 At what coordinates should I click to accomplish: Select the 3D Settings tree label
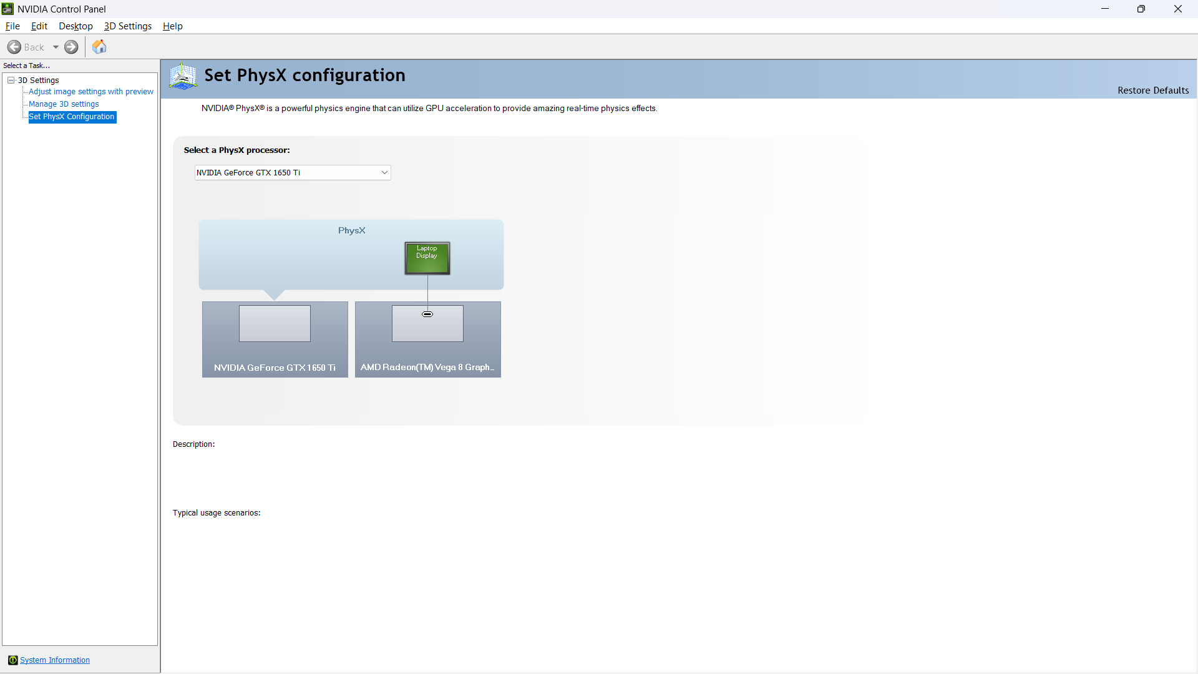tap(39, 81)
